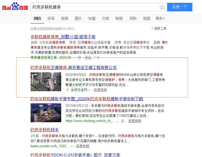Open result 约克多联机样本
The height and width of the screenshot is (157, 202).
tap(44, 130)
